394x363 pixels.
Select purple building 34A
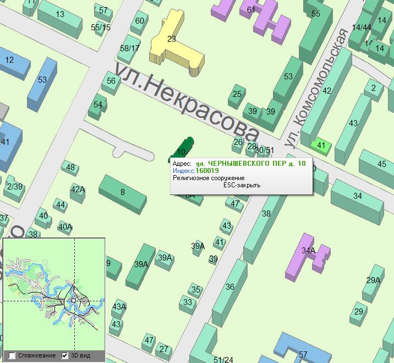(308, 251)
